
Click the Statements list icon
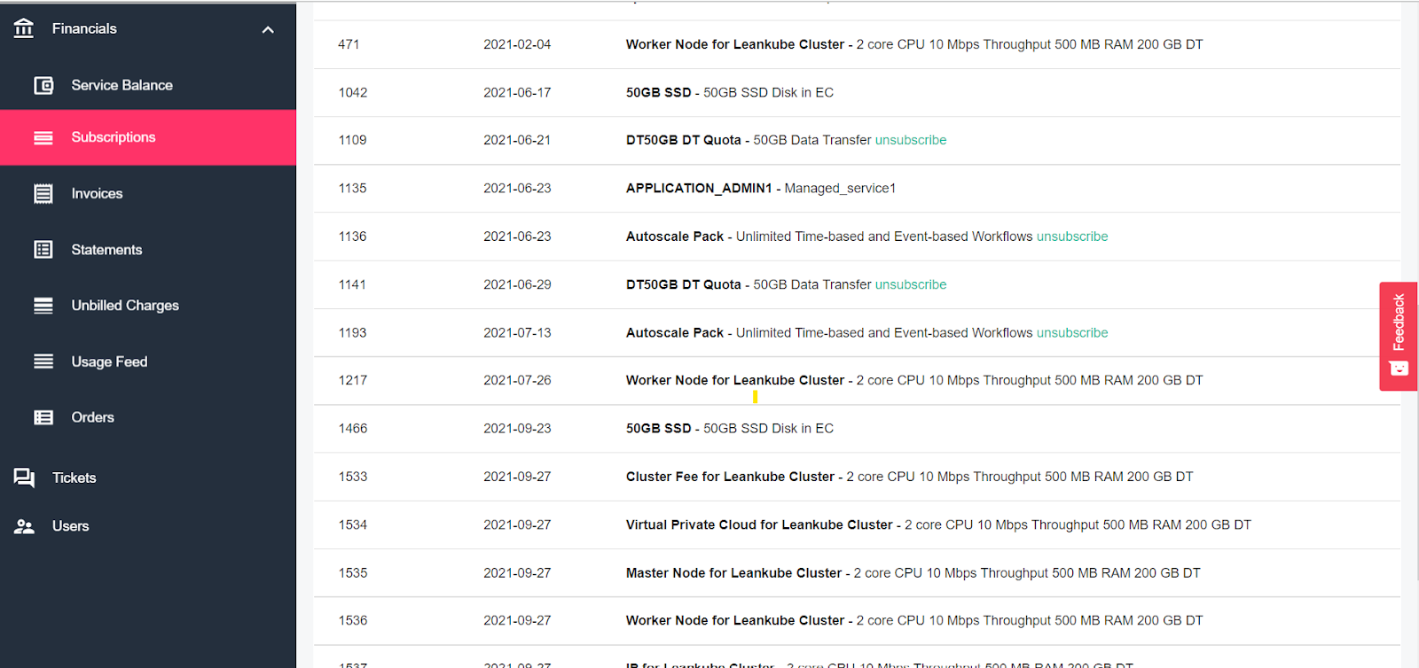click(x=43, y=250)
